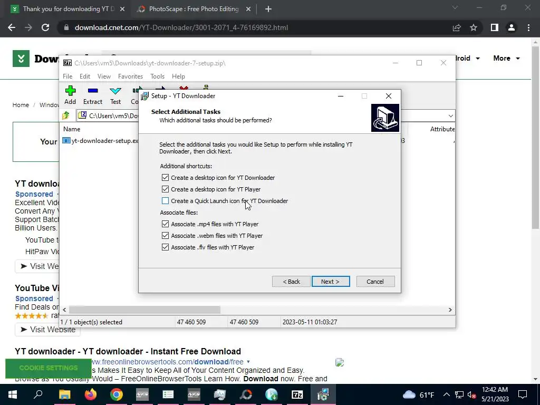Click the browser back arrow
Screen dimensions: 540x405
point(12,27)
